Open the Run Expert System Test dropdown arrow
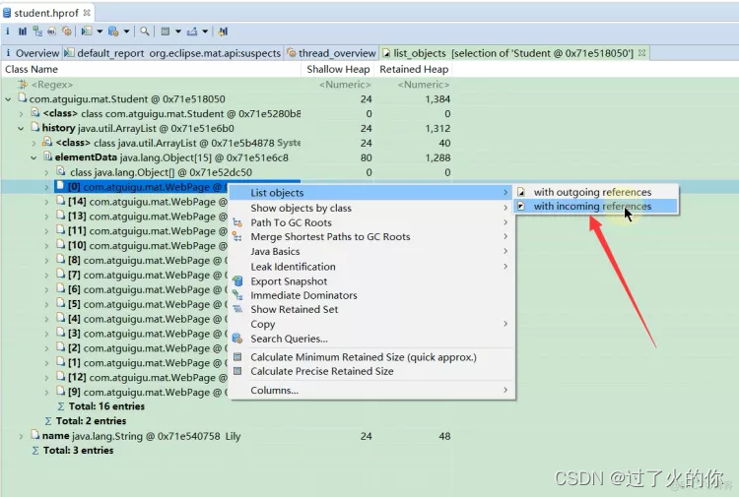739x497 pixels. coord(99,31)
